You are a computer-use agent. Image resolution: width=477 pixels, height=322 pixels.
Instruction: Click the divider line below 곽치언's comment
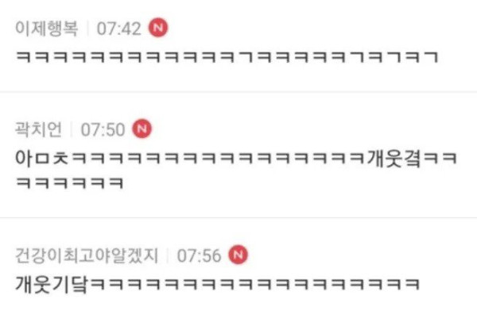click(238, 217)
